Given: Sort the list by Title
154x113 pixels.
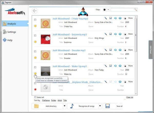Looking at the screenshot, I should point(65,100).
